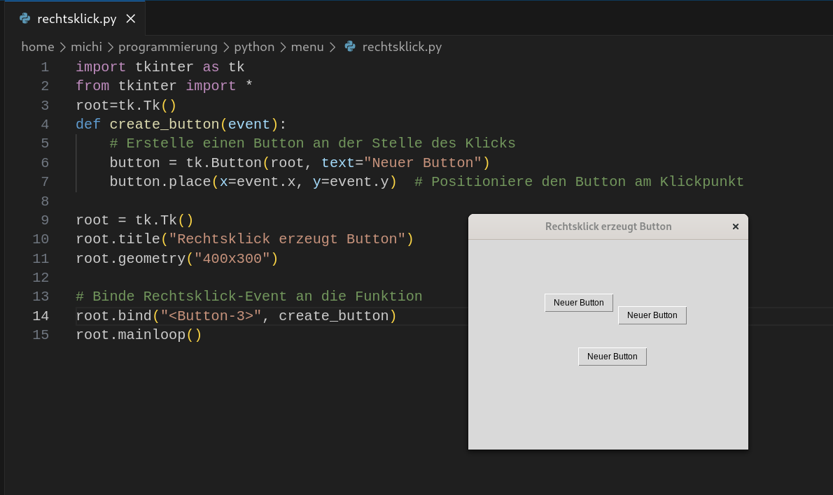Open the michi breadcrumb segment

pyautogui.click(x=86, y=47)
